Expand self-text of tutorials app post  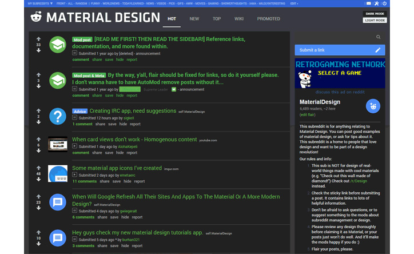[75, 239]
